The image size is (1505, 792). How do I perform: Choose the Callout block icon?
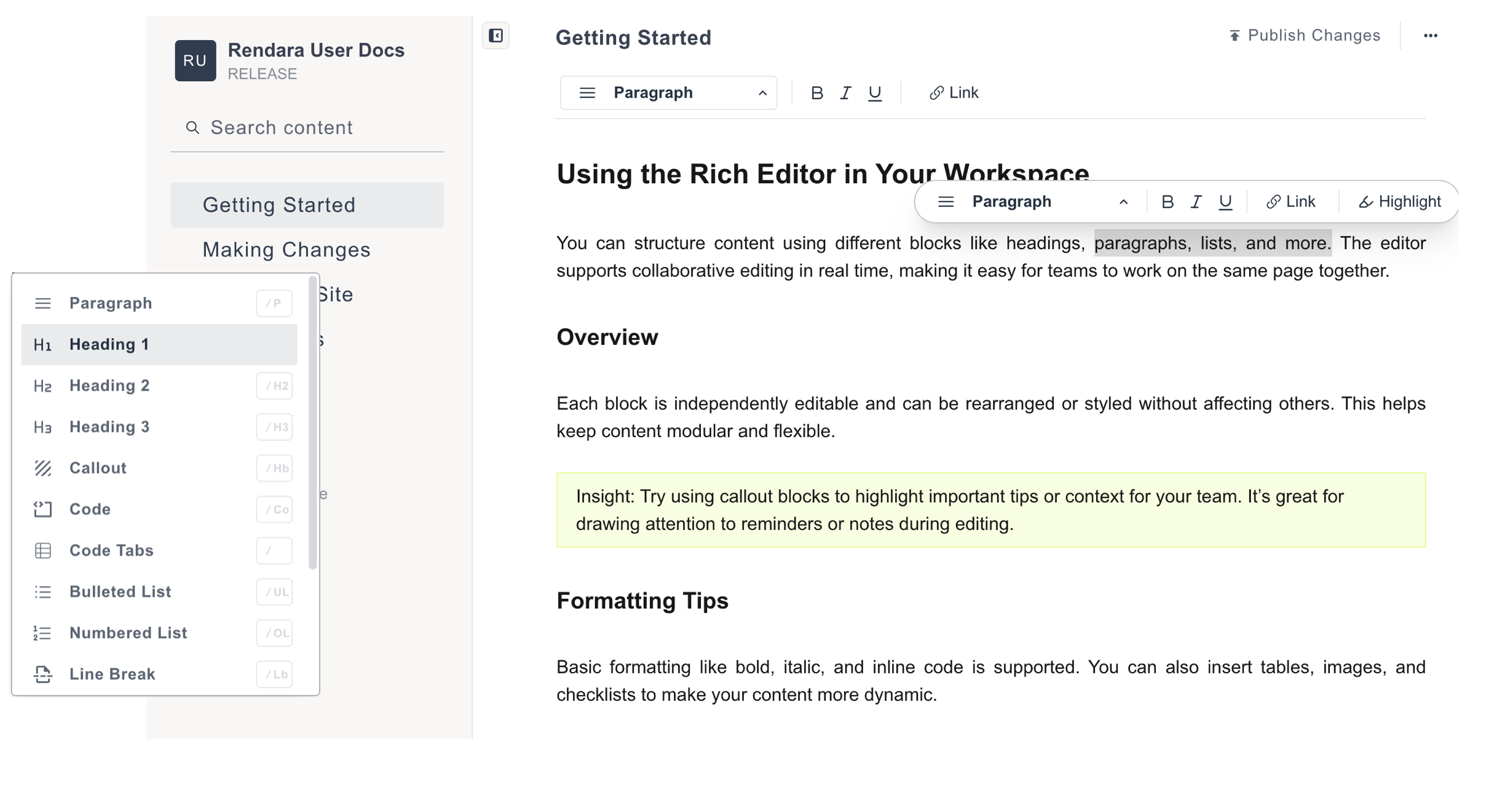(43, 468)
